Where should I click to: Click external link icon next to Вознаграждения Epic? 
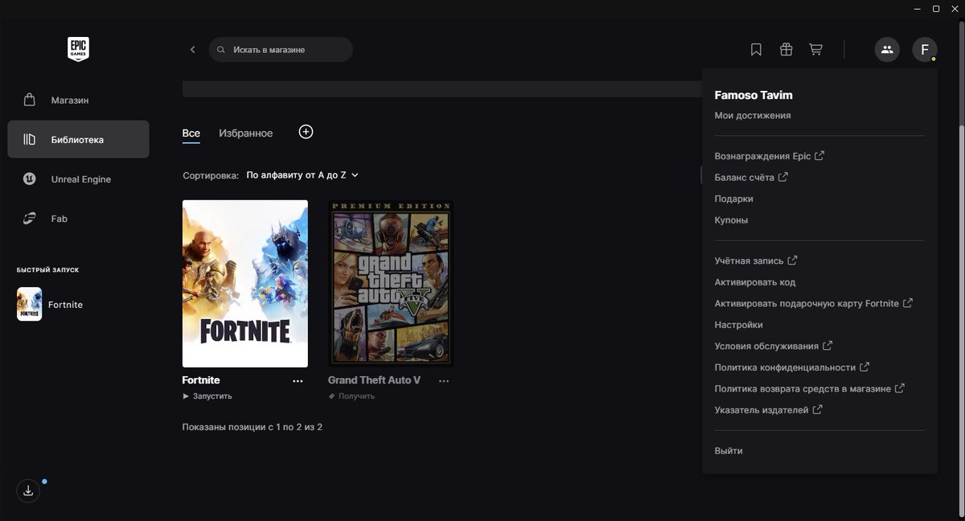(x=819, y=156)
